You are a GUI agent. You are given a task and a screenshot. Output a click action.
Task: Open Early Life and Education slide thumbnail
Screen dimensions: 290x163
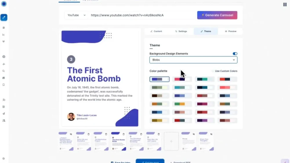[84, 141]
